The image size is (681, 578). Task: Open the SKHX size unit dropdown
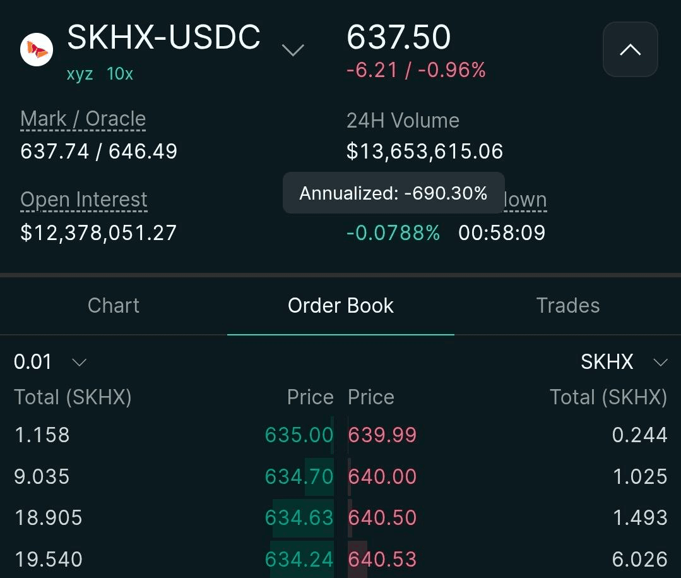point(624,362)
